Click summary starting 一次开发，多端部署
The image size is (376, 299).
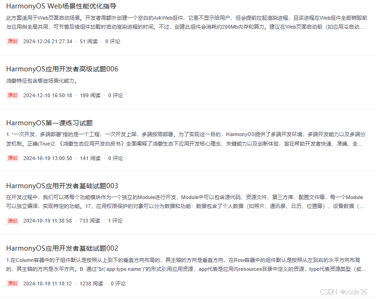click(186, 139)
